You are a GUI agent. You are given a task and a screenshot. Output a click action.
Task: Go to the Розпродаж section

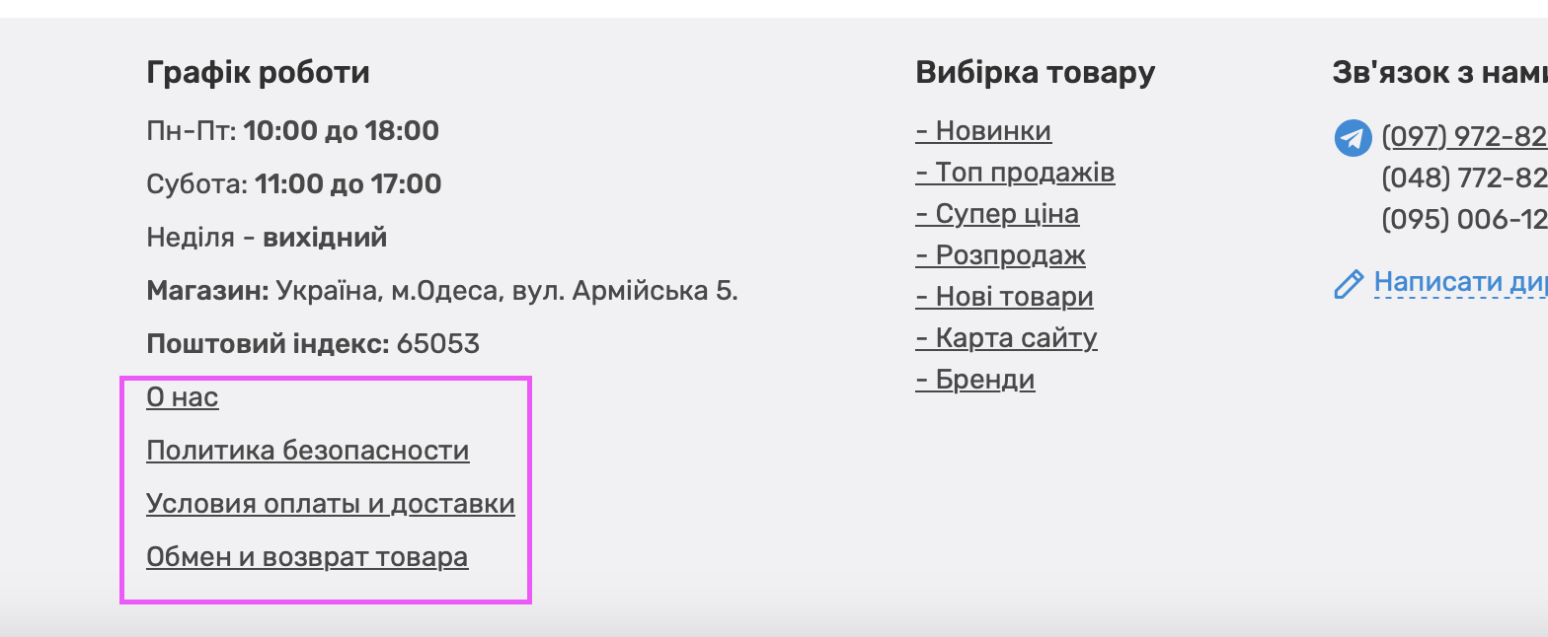pos(1000,255)
